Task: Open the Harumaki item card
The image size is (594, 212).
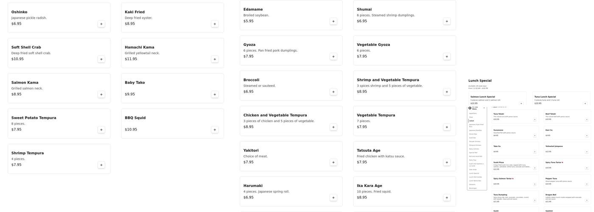Action: (291, 192)
